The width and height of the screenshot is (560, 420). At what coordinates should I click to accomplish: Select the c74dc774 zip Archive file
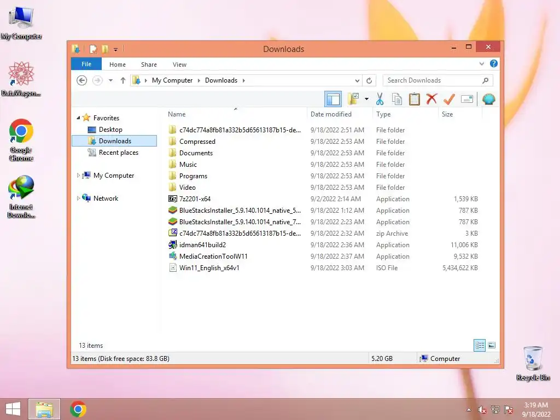(x=323, y=233)
